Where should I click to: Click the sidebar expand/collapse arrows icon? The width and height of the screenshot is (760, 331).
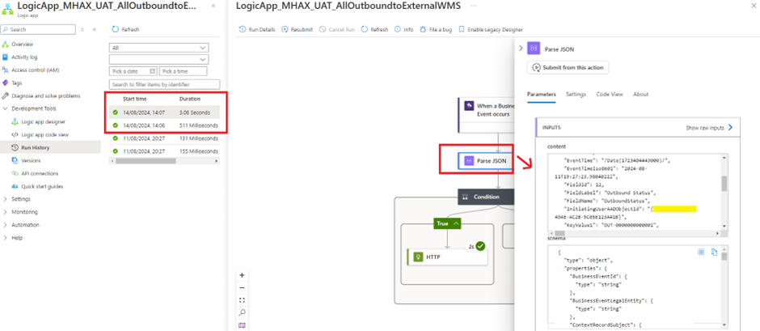[x=82, y=30]
